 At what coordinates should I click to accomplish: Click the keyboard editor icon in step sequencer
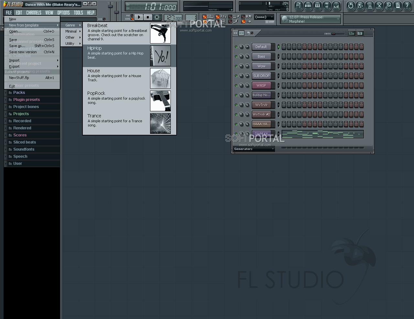coord(360,33)
